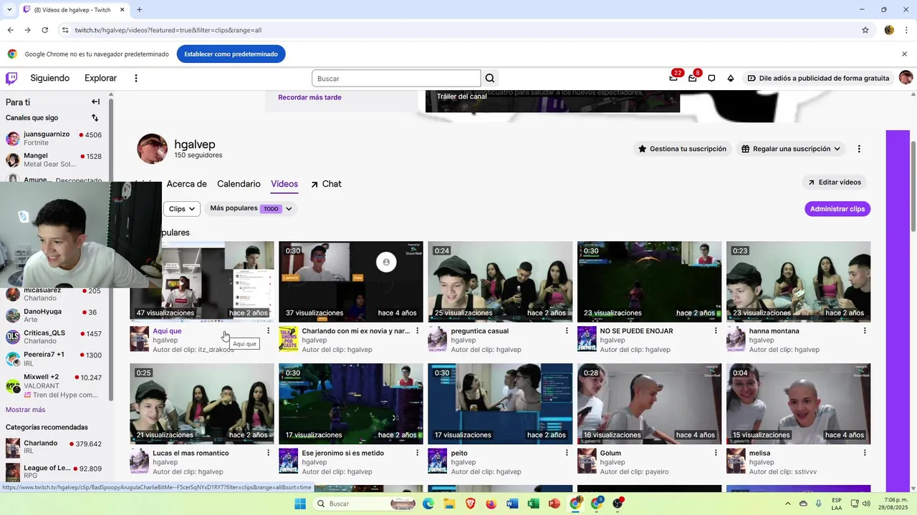
Task: Play the clip thumbnail Charlando con mi ex novia
Action: (x=351, y=280)
